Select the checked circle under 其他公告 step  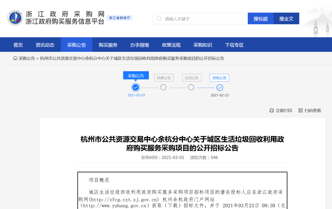[219, 88]
